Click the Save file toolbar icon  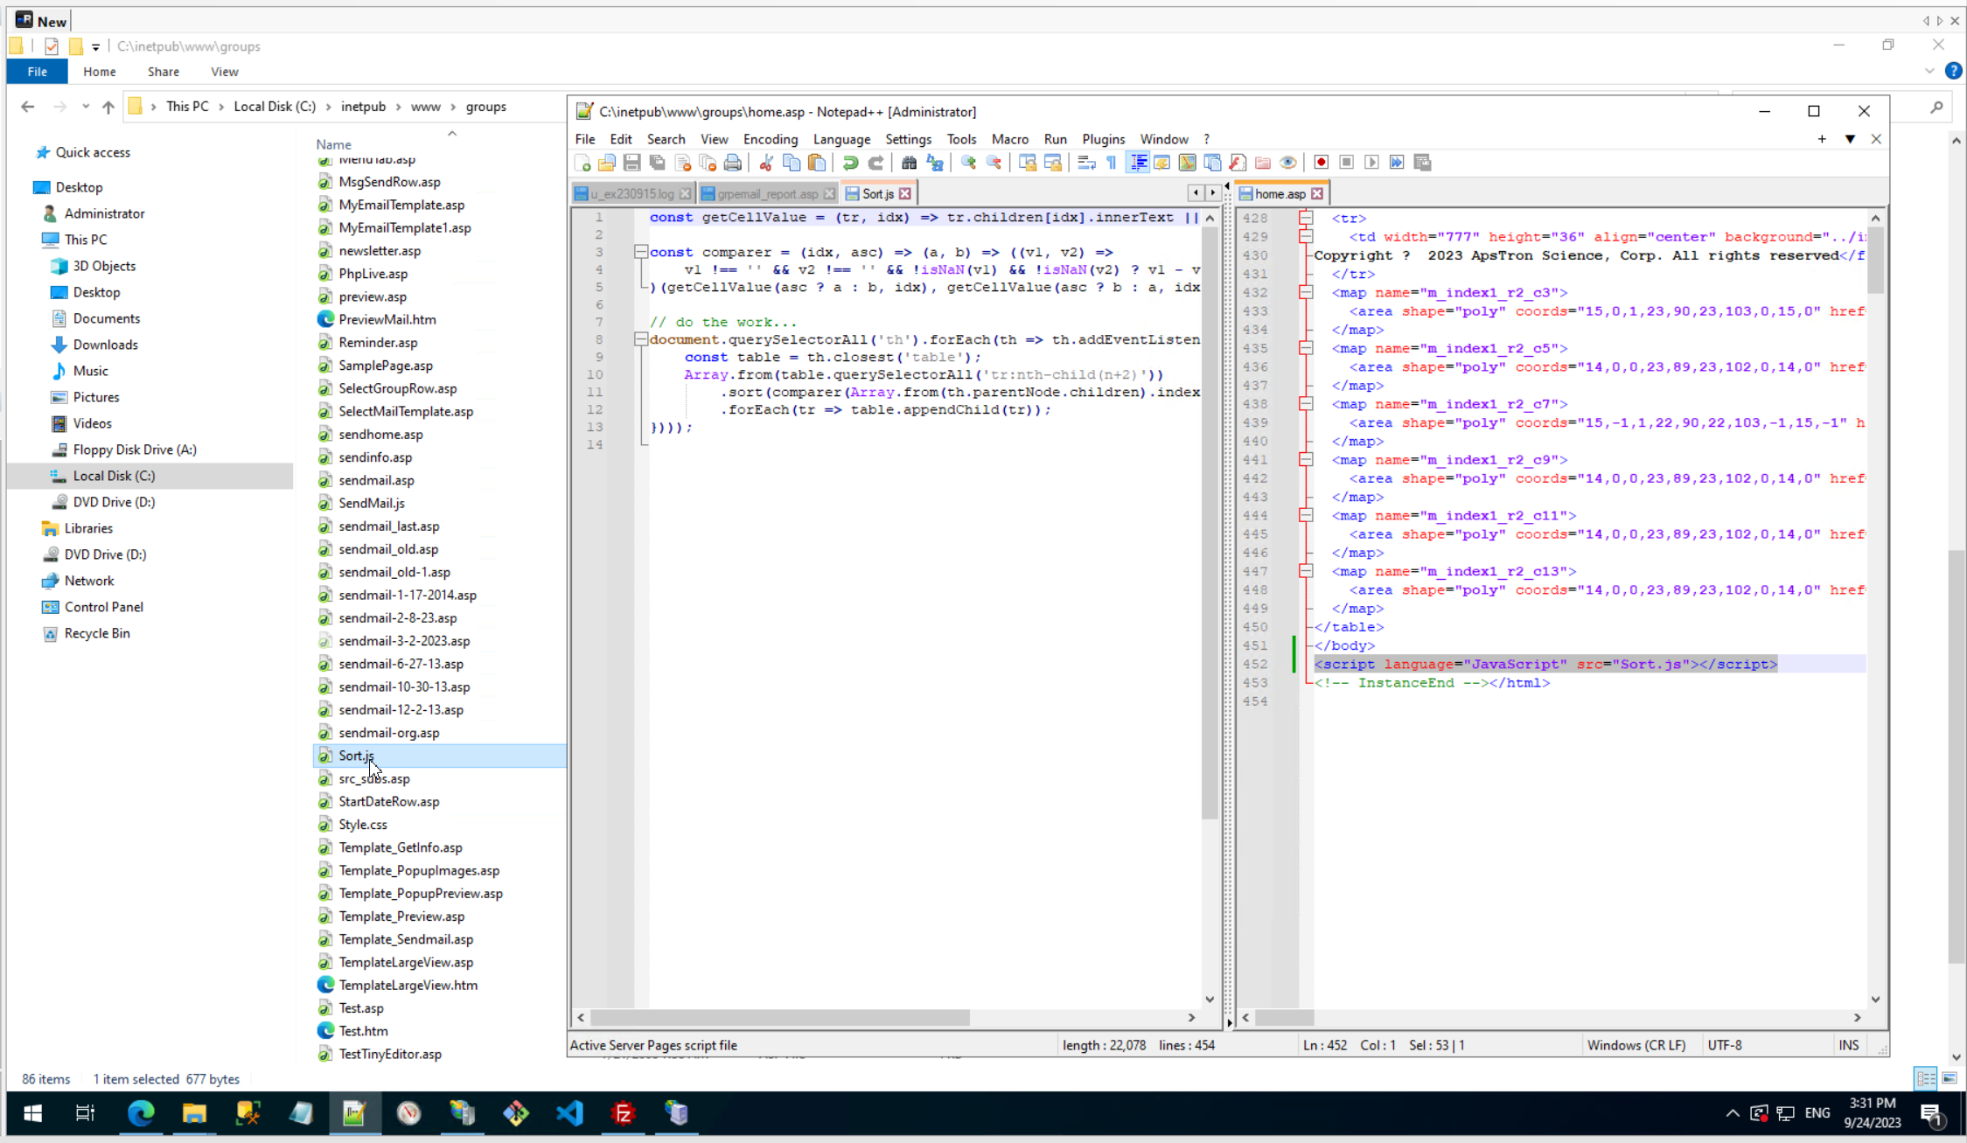[631, 163]
